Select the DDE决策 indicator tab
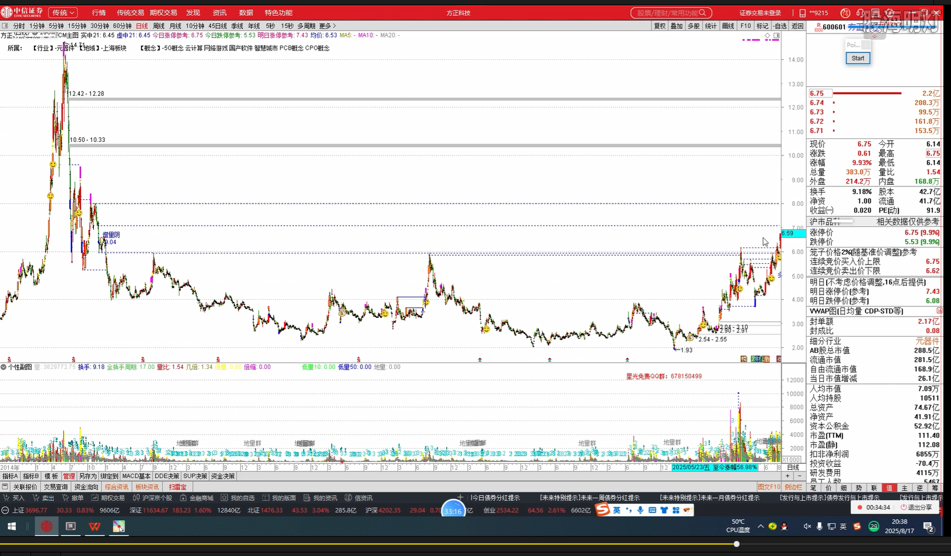 [167, 476]
